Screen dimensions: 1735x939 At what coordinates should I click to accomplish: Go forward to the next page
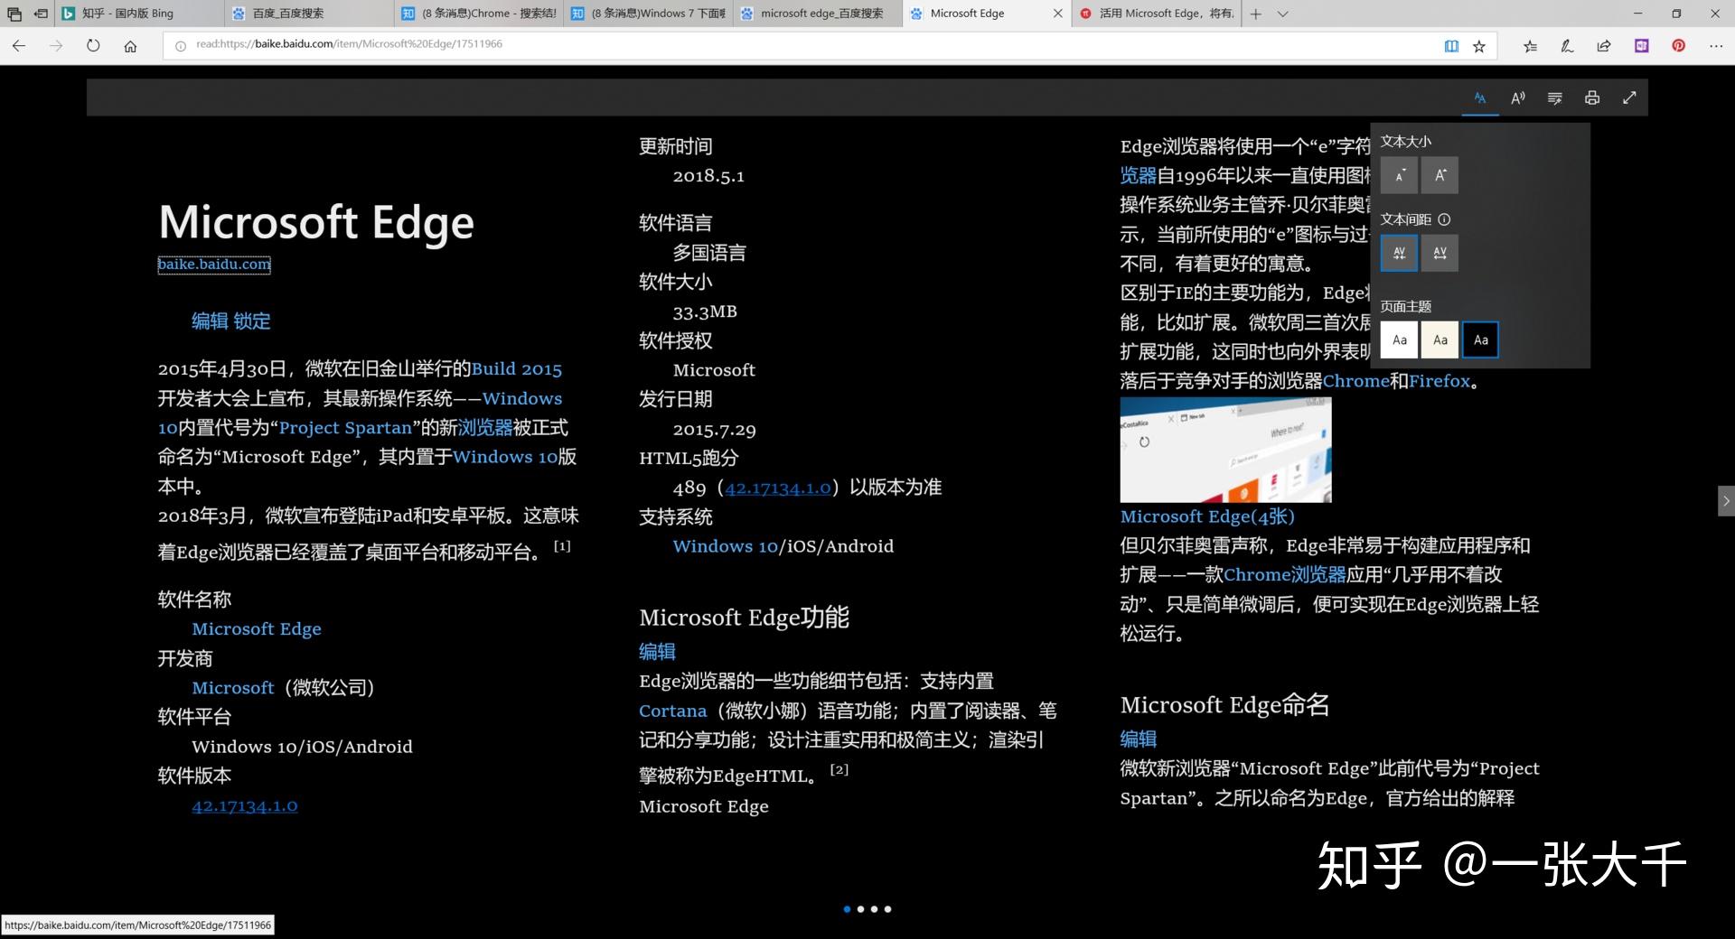point(56,46)
